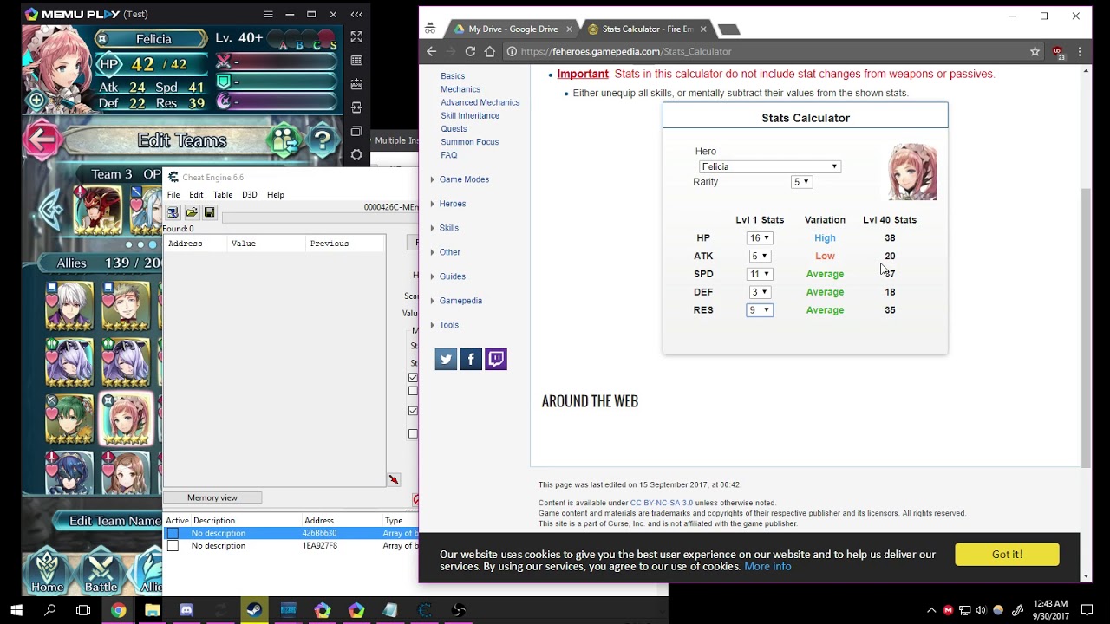This screenshot has height=624, width=1110.
Task: Click the green swap allies icon
Action: (284, 139)
